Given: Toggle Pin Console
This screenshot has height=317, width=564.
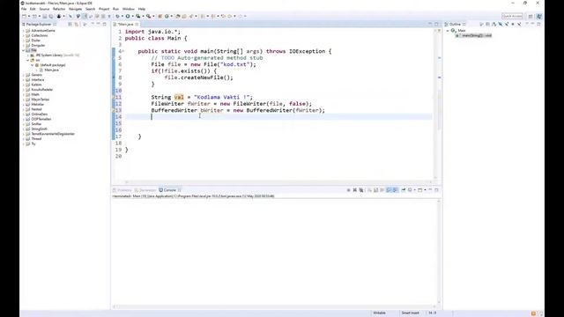Looking at the screenshot, I should [x=404, y=190].
